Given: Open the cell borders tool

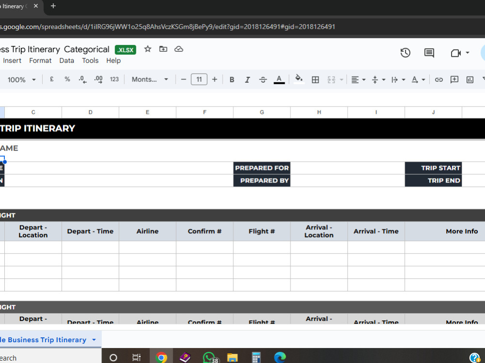Looking at the screenshot, I should (315, 80).
